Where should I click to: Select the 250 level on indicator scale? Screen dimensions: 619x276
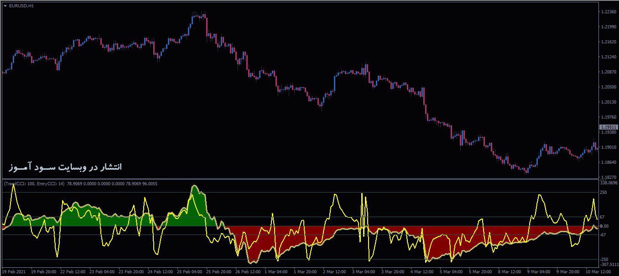pos(603,193)
